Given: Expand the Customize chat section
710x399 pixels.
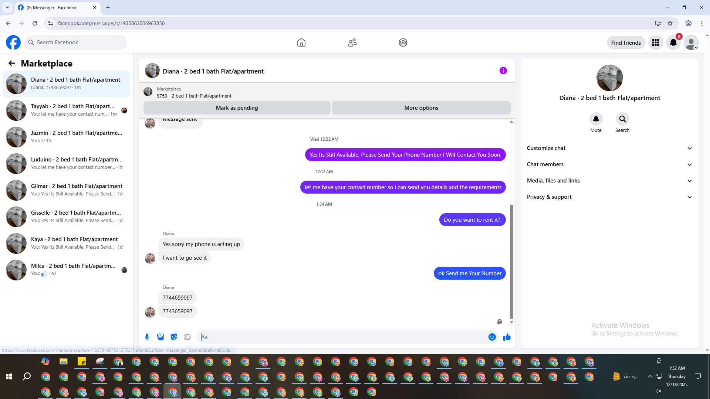Looking at the screenshot, I should 609,148.
